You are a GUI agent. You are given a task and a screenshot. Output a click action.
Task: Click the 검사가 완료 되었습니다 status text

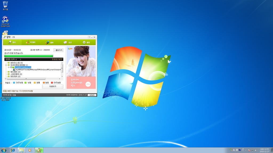14,53
